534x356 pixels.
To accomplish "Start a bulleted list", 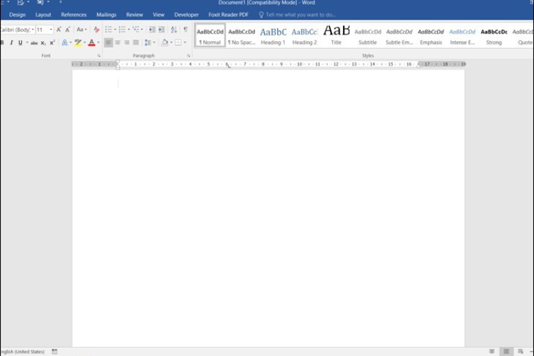I will [x=108, y=29].
